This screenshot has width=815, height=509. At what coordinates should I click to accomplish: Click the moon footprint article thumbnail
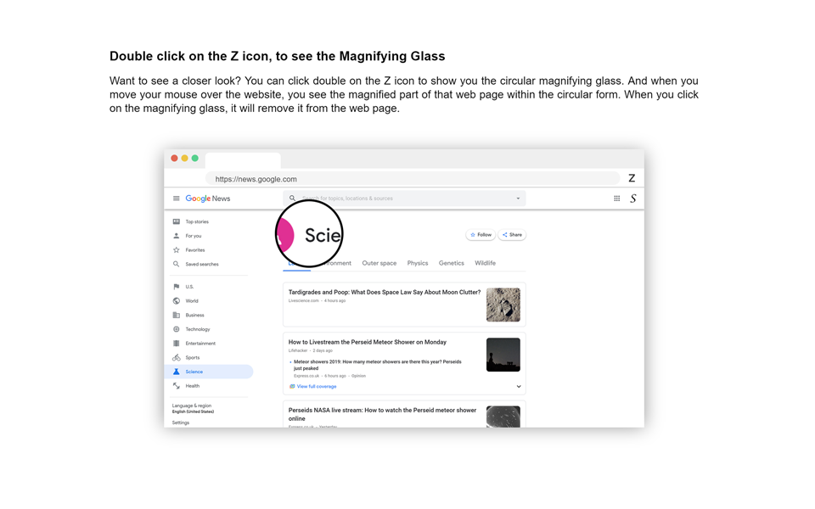pos(503,305)
